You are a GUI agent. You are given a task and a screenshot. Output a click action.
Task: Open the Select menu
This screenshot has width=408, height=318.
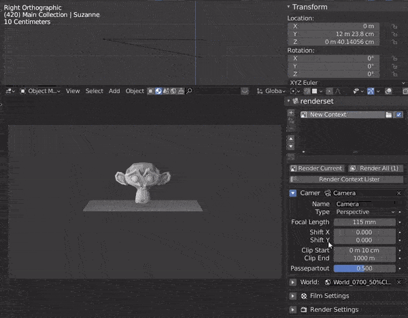point(95,91)
